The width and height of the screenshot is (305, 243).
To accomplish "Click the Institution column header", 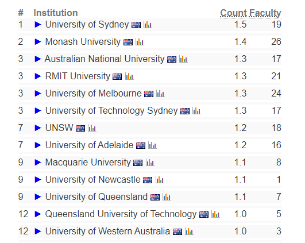I will 56,13.
